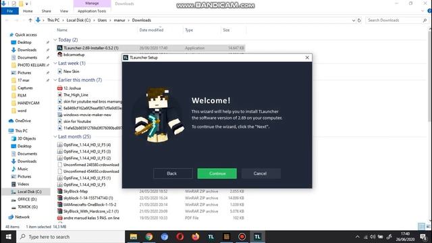Open the View ribbon tab
432x243 pixels.
[64, 11]
